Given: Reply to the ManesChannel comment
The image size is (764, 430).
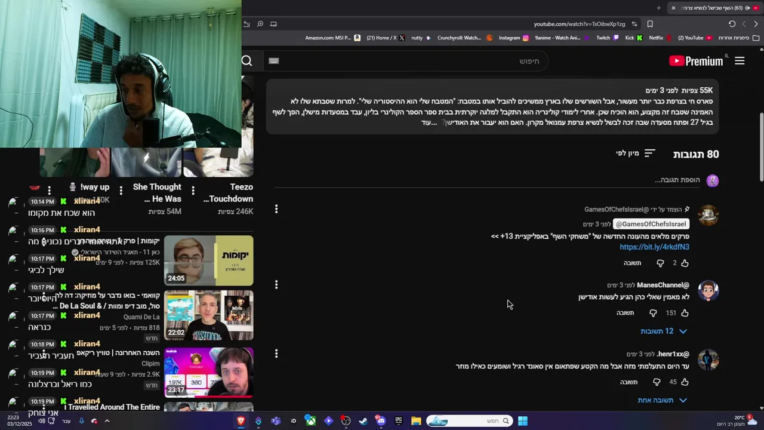Looking at the screenshot, I should click(625, 313).
